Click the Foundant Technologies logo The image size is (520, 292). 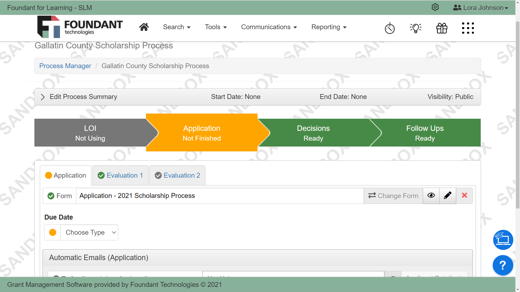click(80, 27)
